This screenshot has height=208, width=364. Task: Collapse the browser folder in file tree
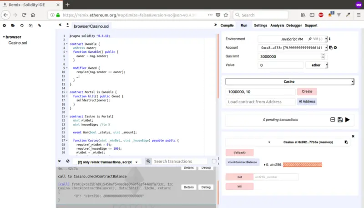(4, 37)
